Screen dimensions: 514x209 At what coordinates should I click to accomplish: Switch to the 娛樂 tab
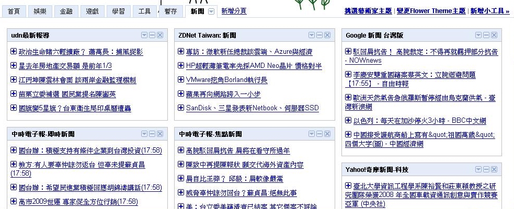[40, 11]
